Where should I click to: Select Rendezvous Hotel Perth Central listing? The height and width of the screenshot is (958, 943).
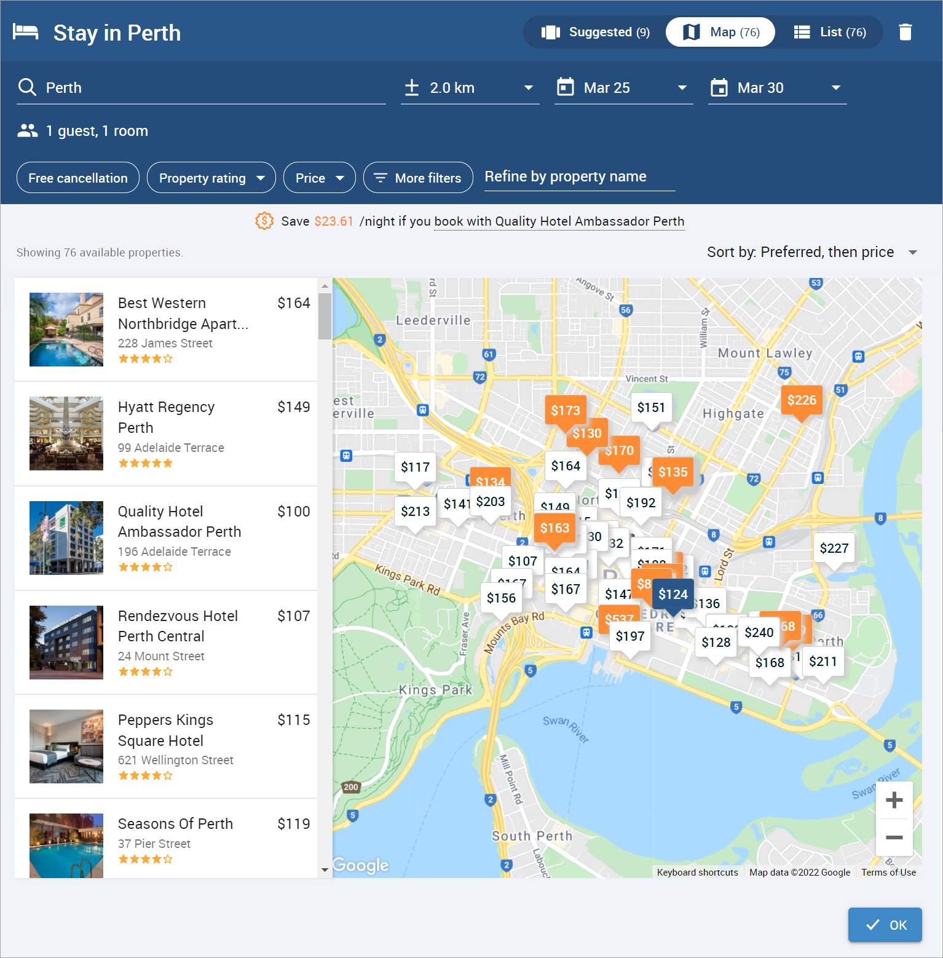click(166, 643)
